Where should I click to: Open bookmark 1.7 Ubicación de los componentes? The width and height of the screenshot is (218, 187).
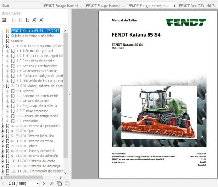tap(40, 81)
